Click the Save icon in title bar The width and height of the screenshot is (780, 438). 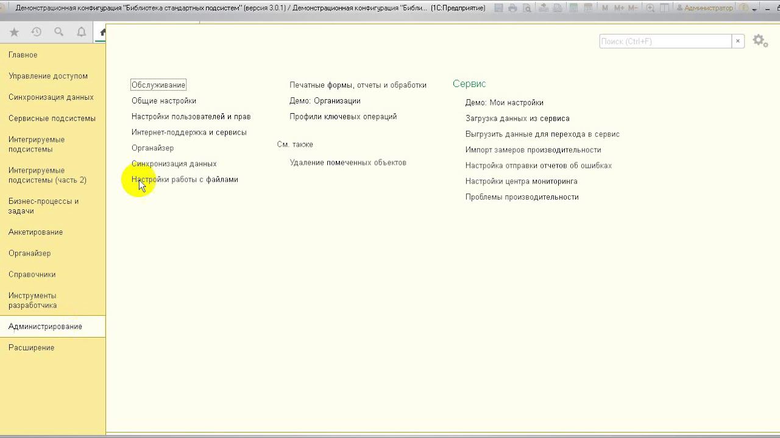(x=498, y=8)
